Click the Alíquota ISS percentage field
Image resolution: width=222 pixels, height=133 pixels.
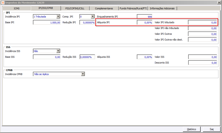[144, 57]
